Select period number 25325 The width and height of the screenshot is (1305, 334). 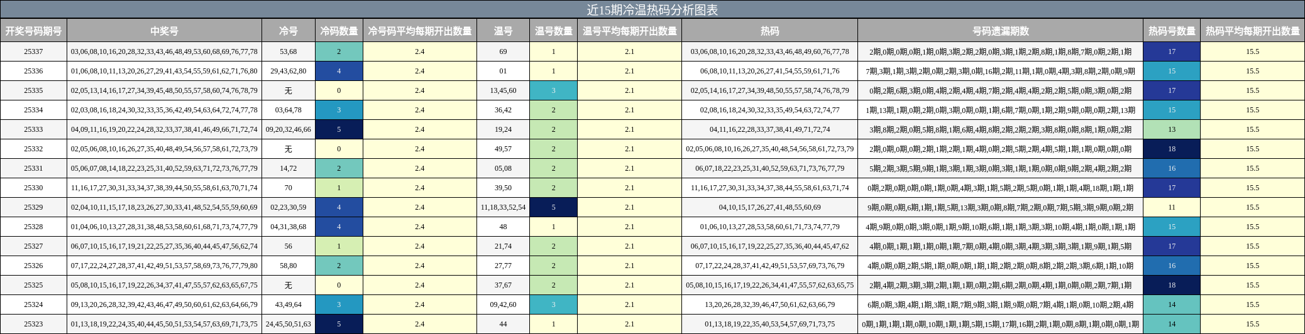(33, 285)
